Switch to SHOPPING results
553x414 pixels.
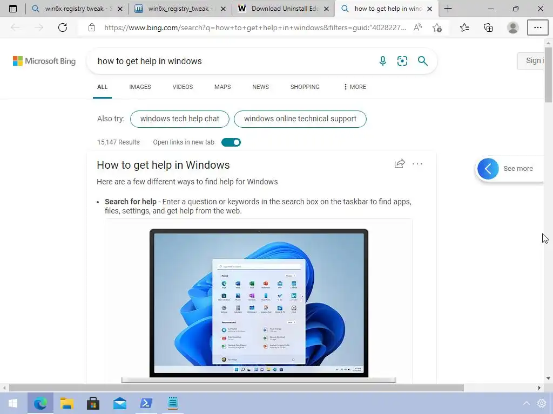pos(305,87)
